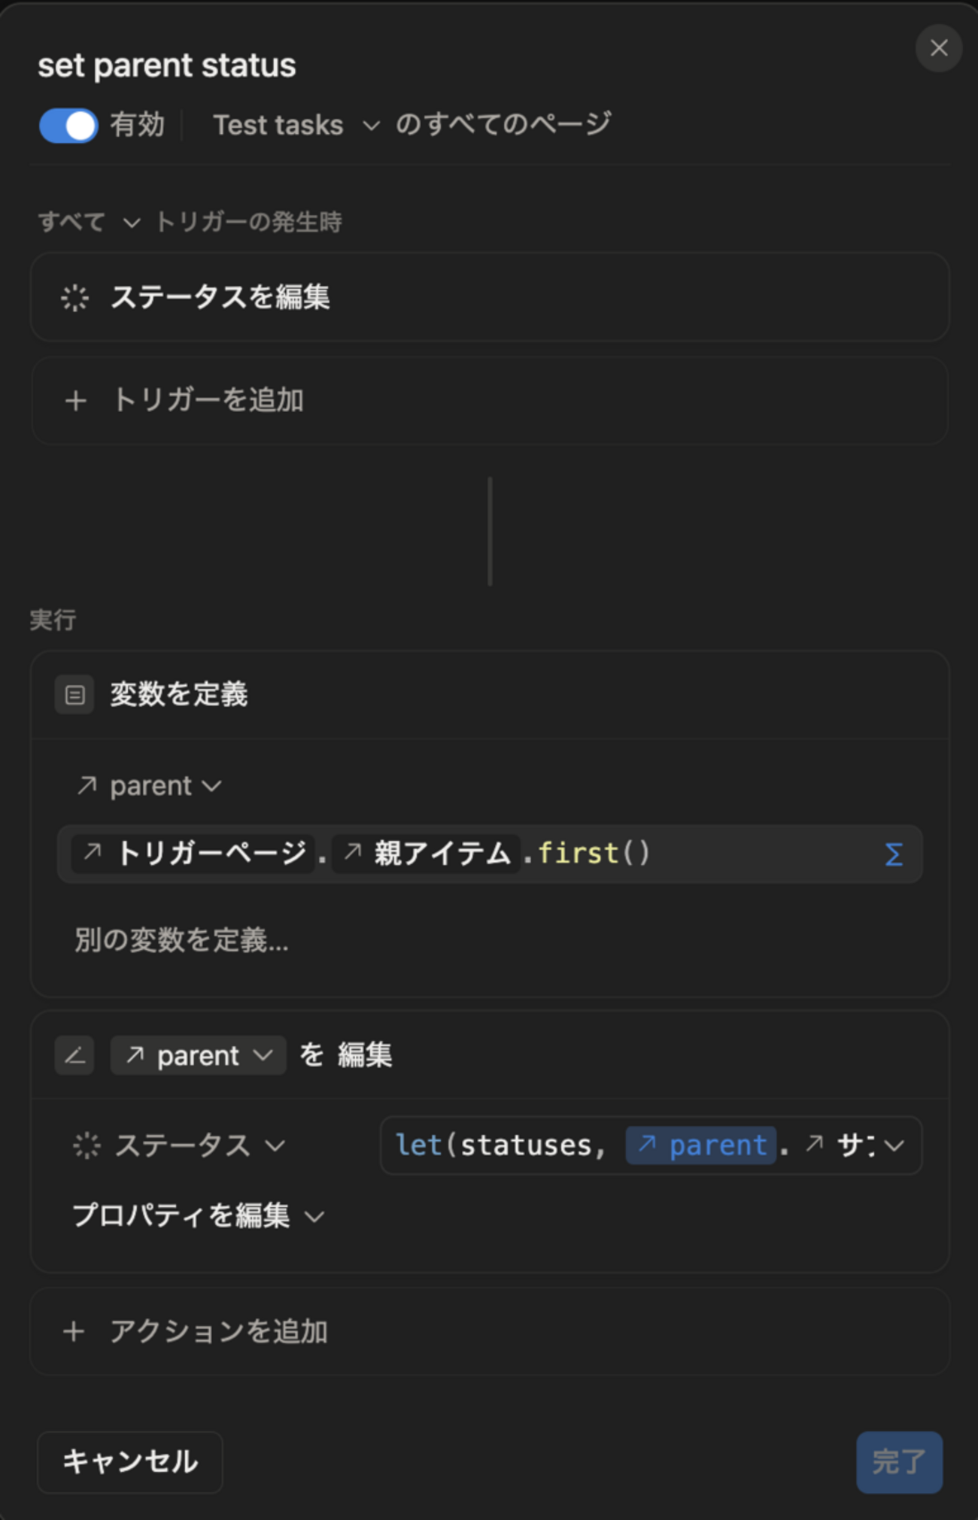The height and width of the screenshot is (1520, 978).
Task: Click the spinner icon beside ステータス property
Action: [85, 1145]
